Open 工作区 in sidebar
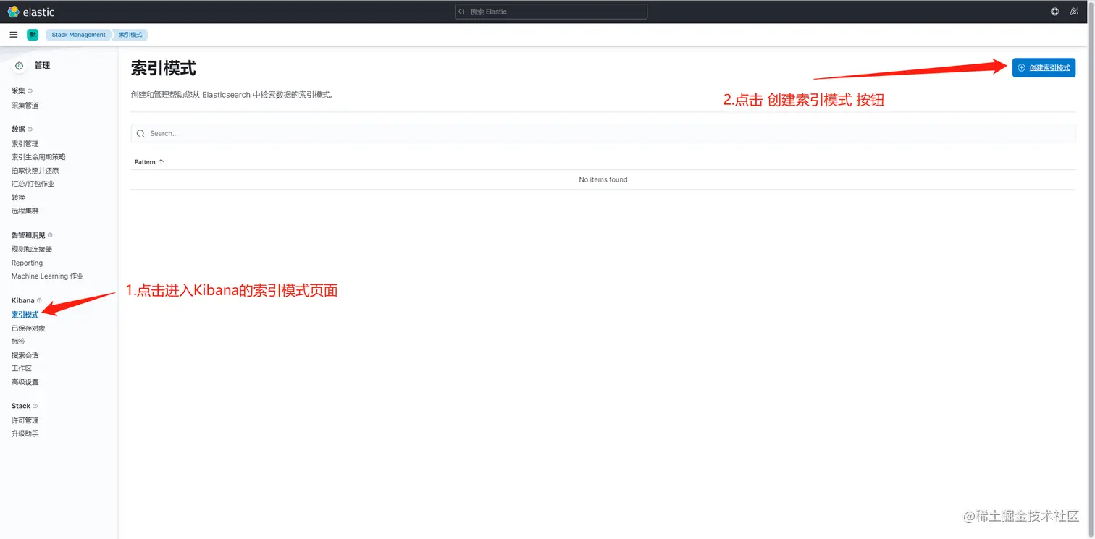 (x=22, y=368)
